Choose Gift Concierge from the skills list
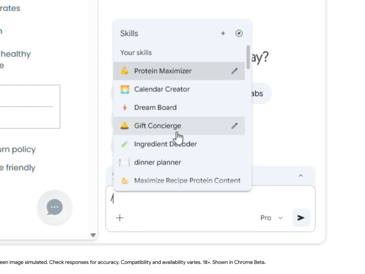365x274 pixels. [157, 126]
